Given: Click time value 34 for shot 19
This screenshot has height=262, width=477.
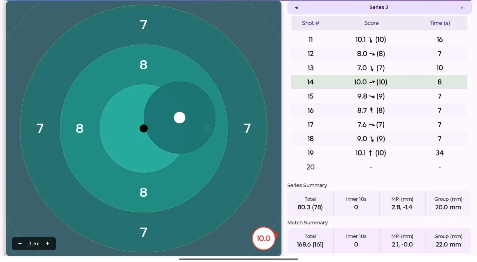Looking at the screenshot, I should 439,153.
